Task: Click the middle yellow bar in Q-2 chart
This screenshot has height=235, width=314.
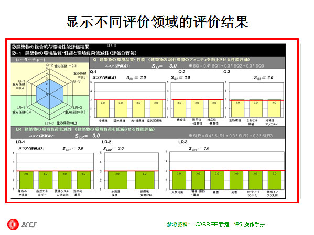Action: (197, 108)
